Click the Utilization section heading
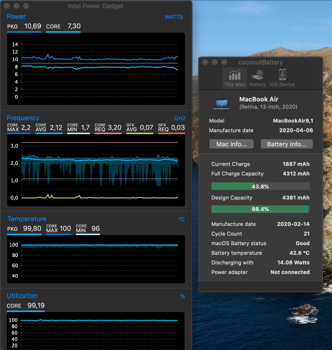 (22, 296)
